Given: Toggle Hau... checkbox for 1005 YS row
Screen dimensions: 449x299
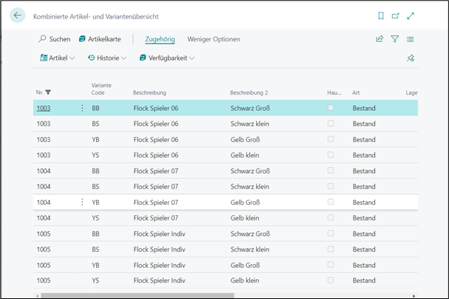Looking at the screenshot, I should [x=331, y=280].
